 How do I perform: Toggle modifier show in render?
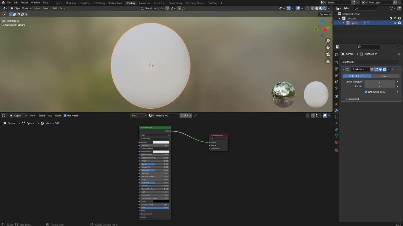point(384,69)
